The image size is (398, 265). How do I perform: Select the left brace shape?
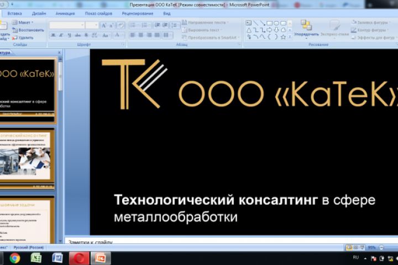tap(270, 37)
